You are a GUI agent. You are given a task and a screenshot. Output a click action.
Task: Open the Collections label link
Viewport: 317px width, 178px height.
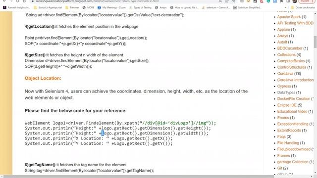pos(286,55)
